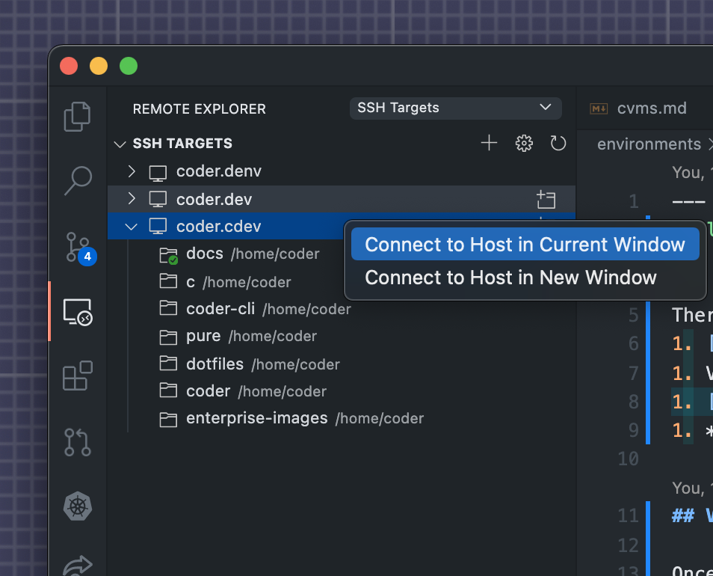Screen dimensions: 713x576
Task: Choose Connect to Host in Current Window
Action: point(524,245)
